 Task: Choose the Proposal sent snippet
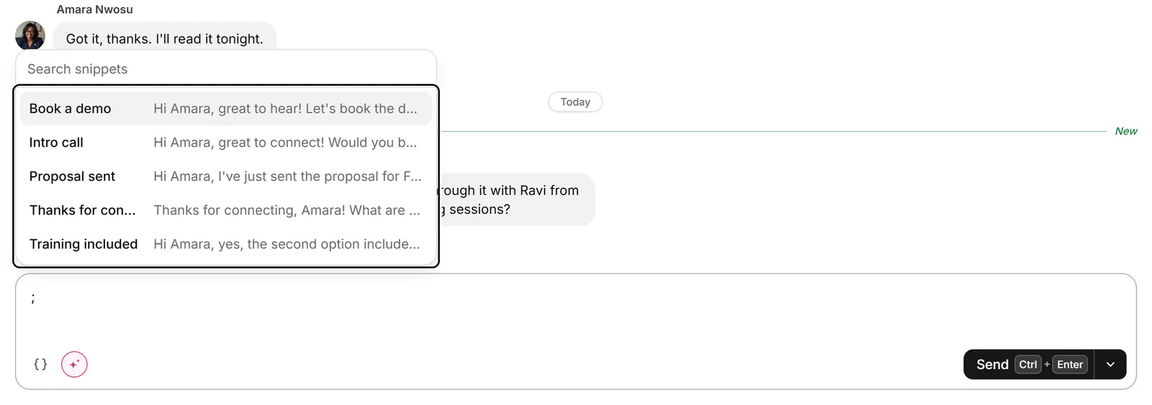coord(226,176)
